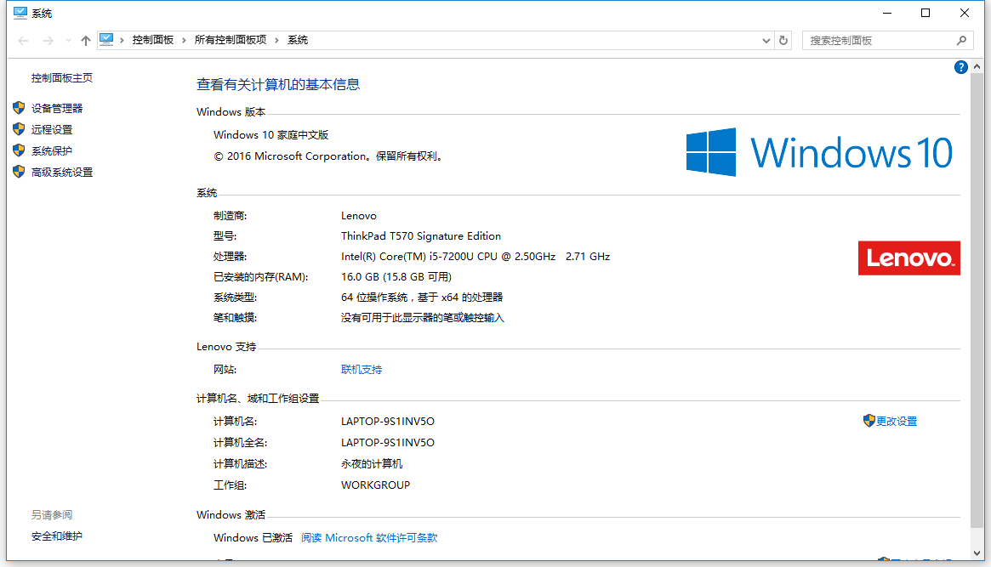This screenshot has width=991, height=567.
Task: Click the vertical scrollbar thumb
Action: point(977,300)
